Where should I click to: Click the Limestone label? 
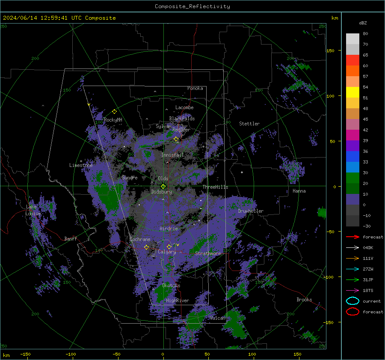(x=81, y=165)
